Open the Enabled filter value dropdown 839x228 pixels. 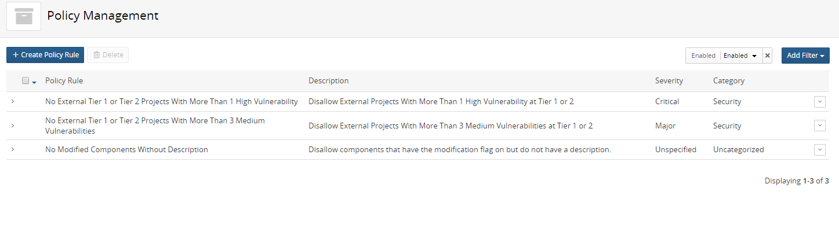[x=741, y=56]
